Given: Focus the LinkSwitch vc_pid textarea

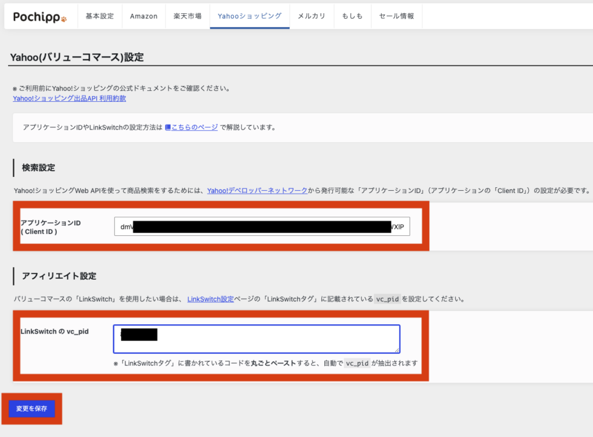Looking at the screenshot, I should click(x=257, y=339).
